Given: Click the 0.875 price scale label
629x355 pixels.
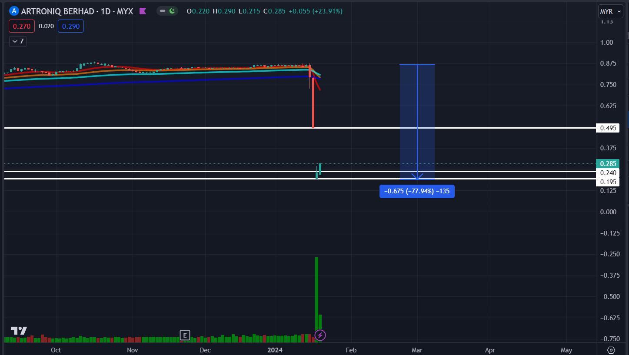Looking at the screenshot, I should point(608,63).
